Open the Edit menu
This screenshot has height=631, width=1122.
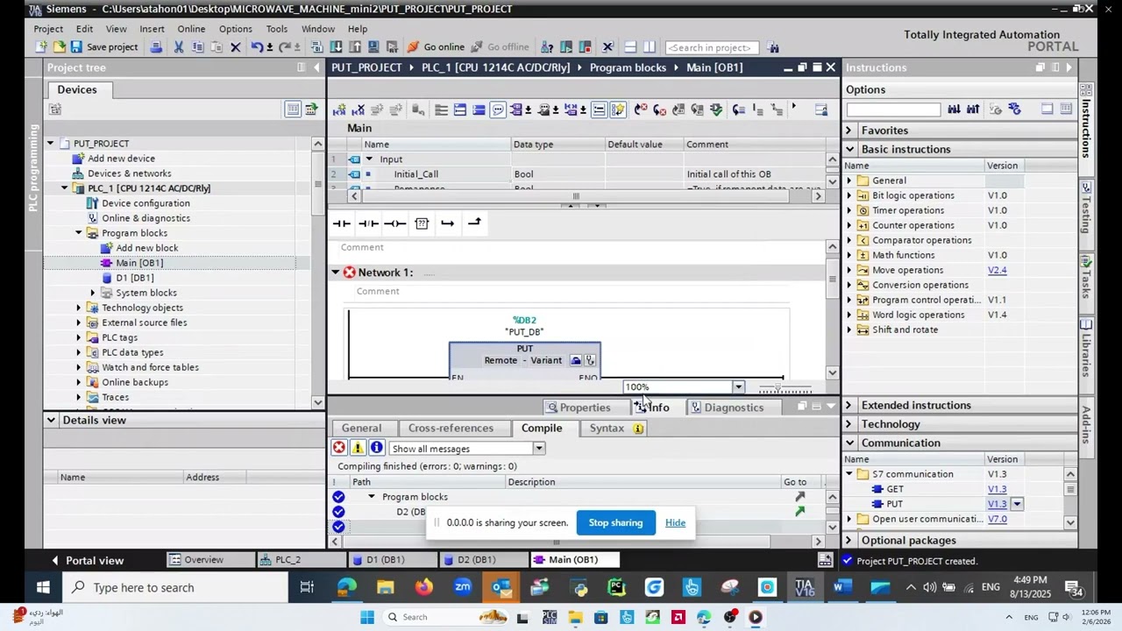pos(84,29)
